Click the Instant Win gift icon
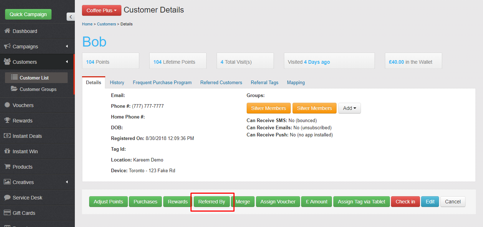This screenshot has height=227, width=483. coord(7,151)
